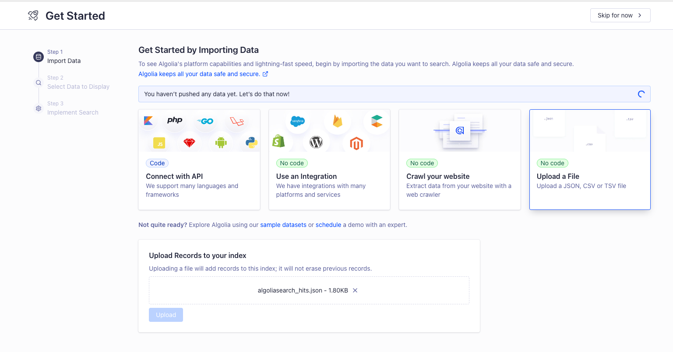
Task: Click the .json file thumbnail
Action: pyautogui.click(x=549, y=123)
